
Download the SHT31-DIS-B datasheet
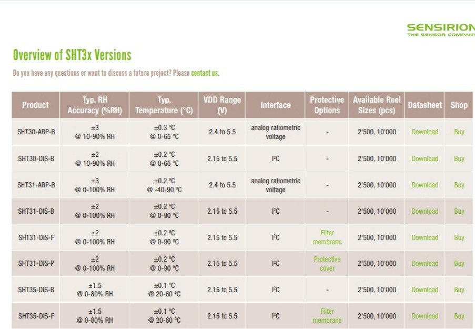[x=425, y=211]
